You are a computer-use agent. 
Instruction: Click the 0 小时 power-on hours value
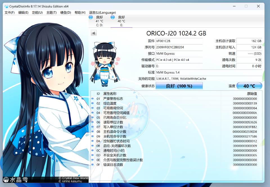point(249,66)
